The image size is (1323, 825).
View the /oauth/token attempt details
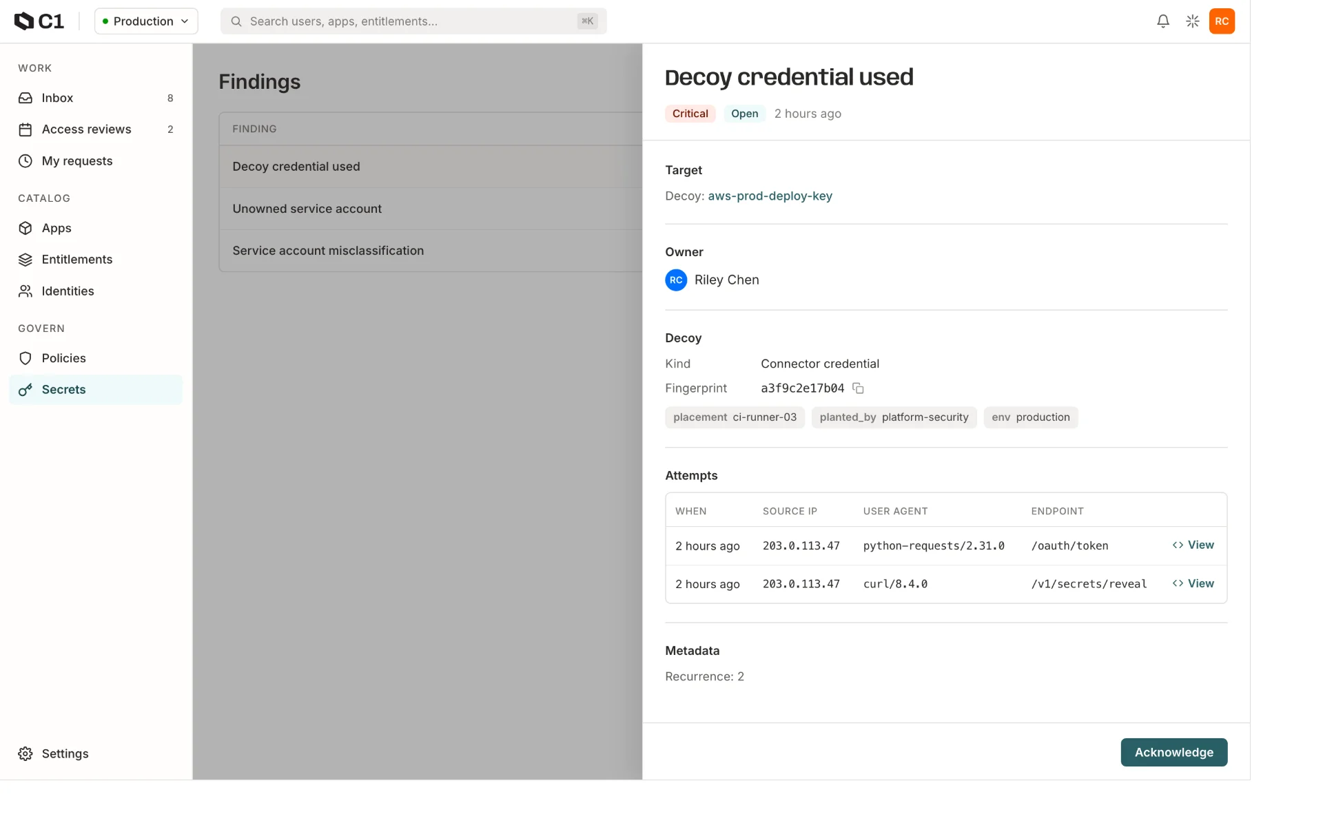tap(1193, 545)
